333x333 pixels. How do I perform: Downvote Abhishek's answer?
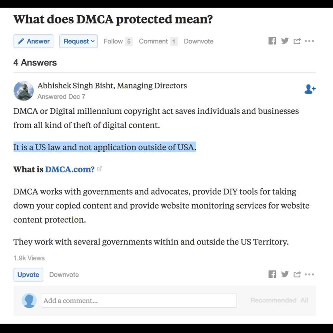[64, 275]
